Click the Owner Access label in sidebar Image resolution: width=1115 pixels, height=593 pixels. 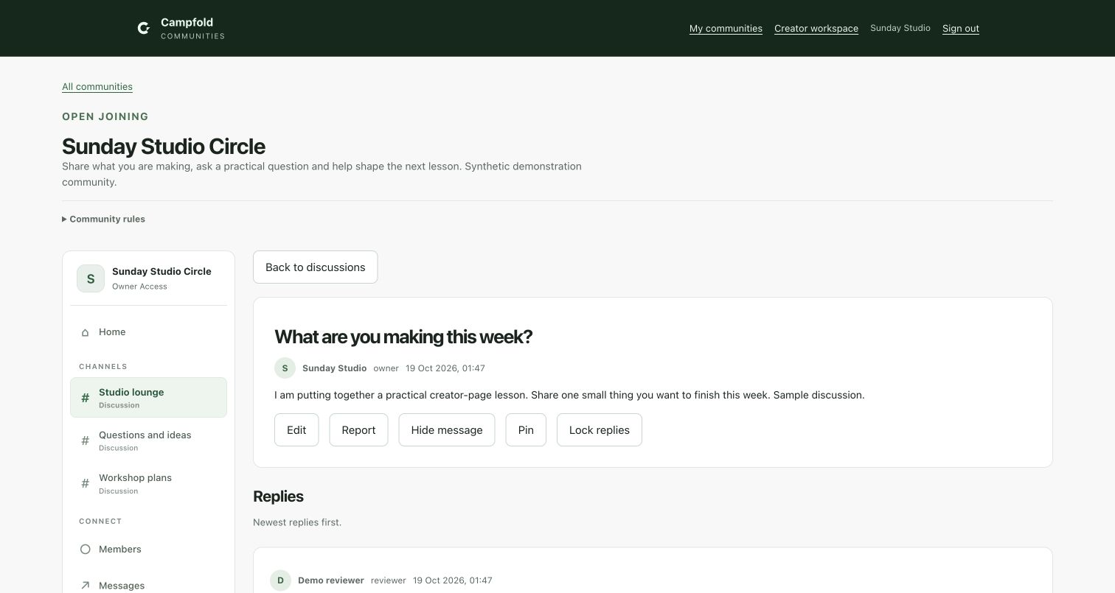[139, 287]
